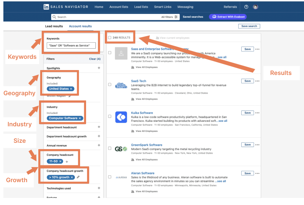
Task: Expand the Spotlights filter
Action: (x=99, y=68)
